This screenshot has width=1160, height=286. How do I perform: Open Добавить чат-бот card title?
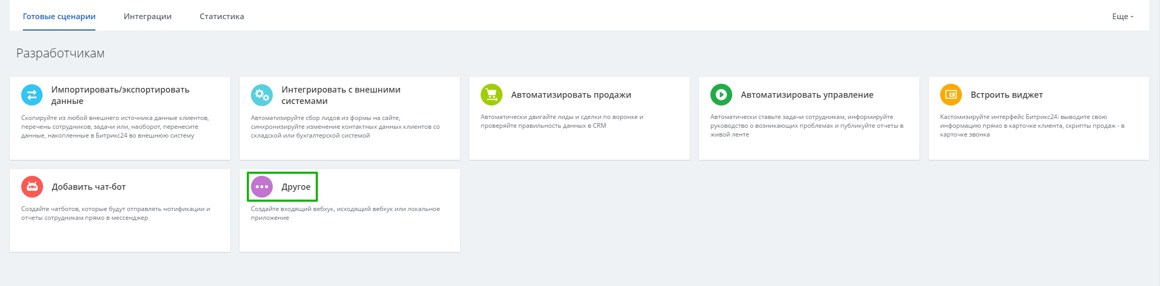tap(89, 187)
